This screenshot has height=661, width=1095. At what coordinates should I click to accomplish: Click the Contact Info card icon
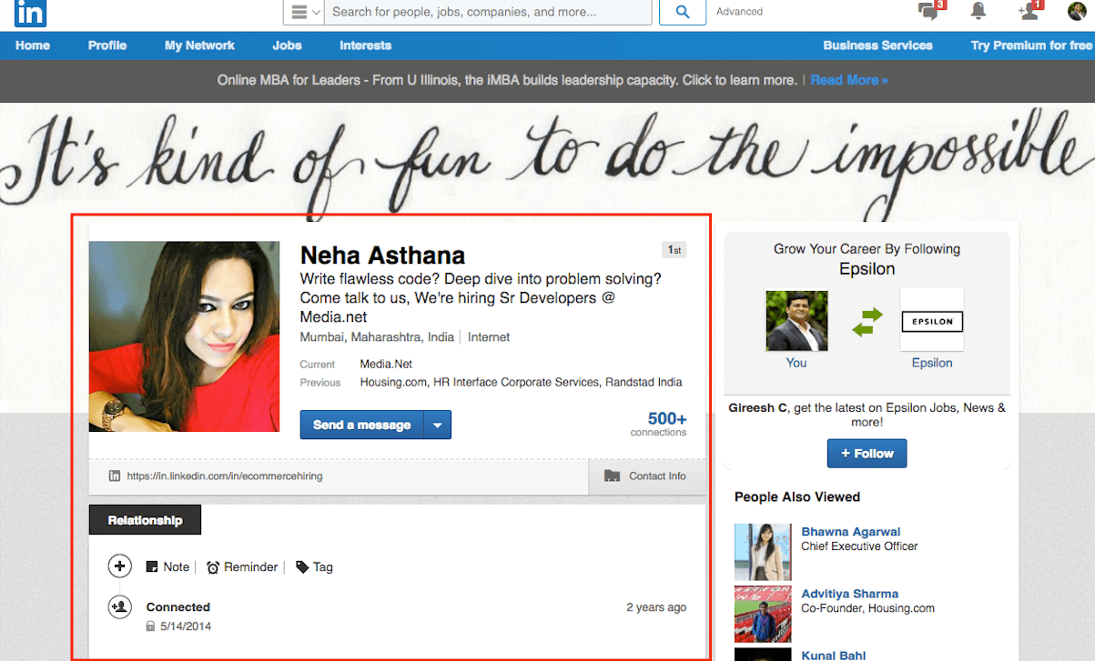pyautogui.click(x=612, y=476)
